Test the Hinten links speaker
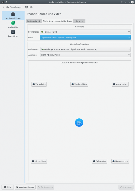 [x=39, y=161]
